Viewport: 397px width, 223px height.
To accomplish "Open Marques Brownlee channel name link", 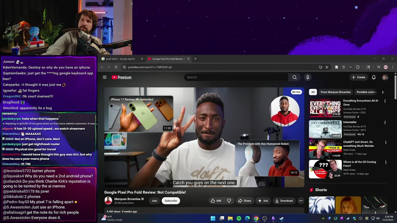I will tap(127, 199).
